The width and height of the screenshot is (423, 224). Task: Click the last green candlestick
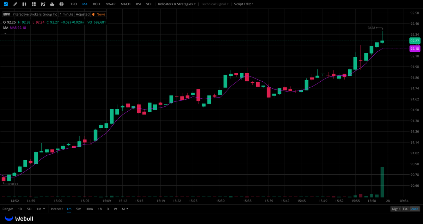[382, 42]
